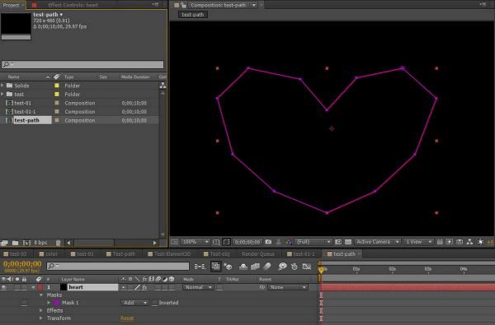Toggle Preserve Underlying Transparency for heart
The width and height of the screenshot is (495, 325).
219,287
